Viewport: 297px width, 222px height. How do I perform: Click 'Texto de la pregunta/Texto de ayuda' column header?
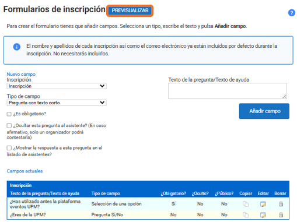(x=45, y=193)
